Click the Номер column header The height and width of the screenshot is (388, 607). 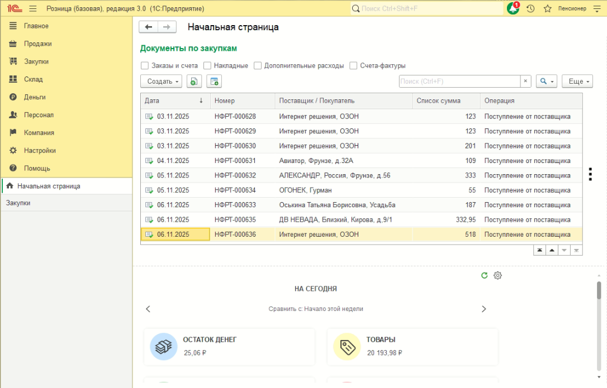[243, 100]
